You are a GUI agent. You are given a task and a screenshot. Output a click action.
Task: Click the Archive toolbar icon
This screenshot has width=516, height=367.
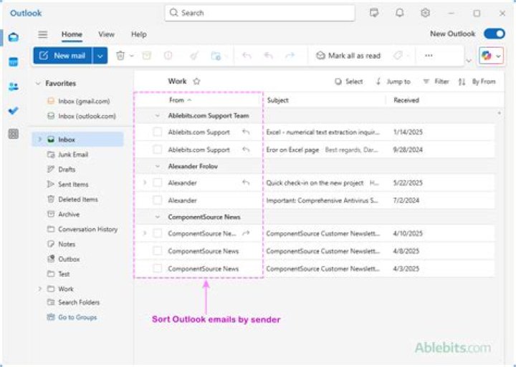(x=147, y=56)
